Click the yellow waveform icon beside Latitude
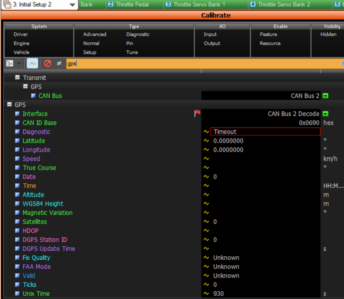The image size is (344, 299). pos(206,141)
